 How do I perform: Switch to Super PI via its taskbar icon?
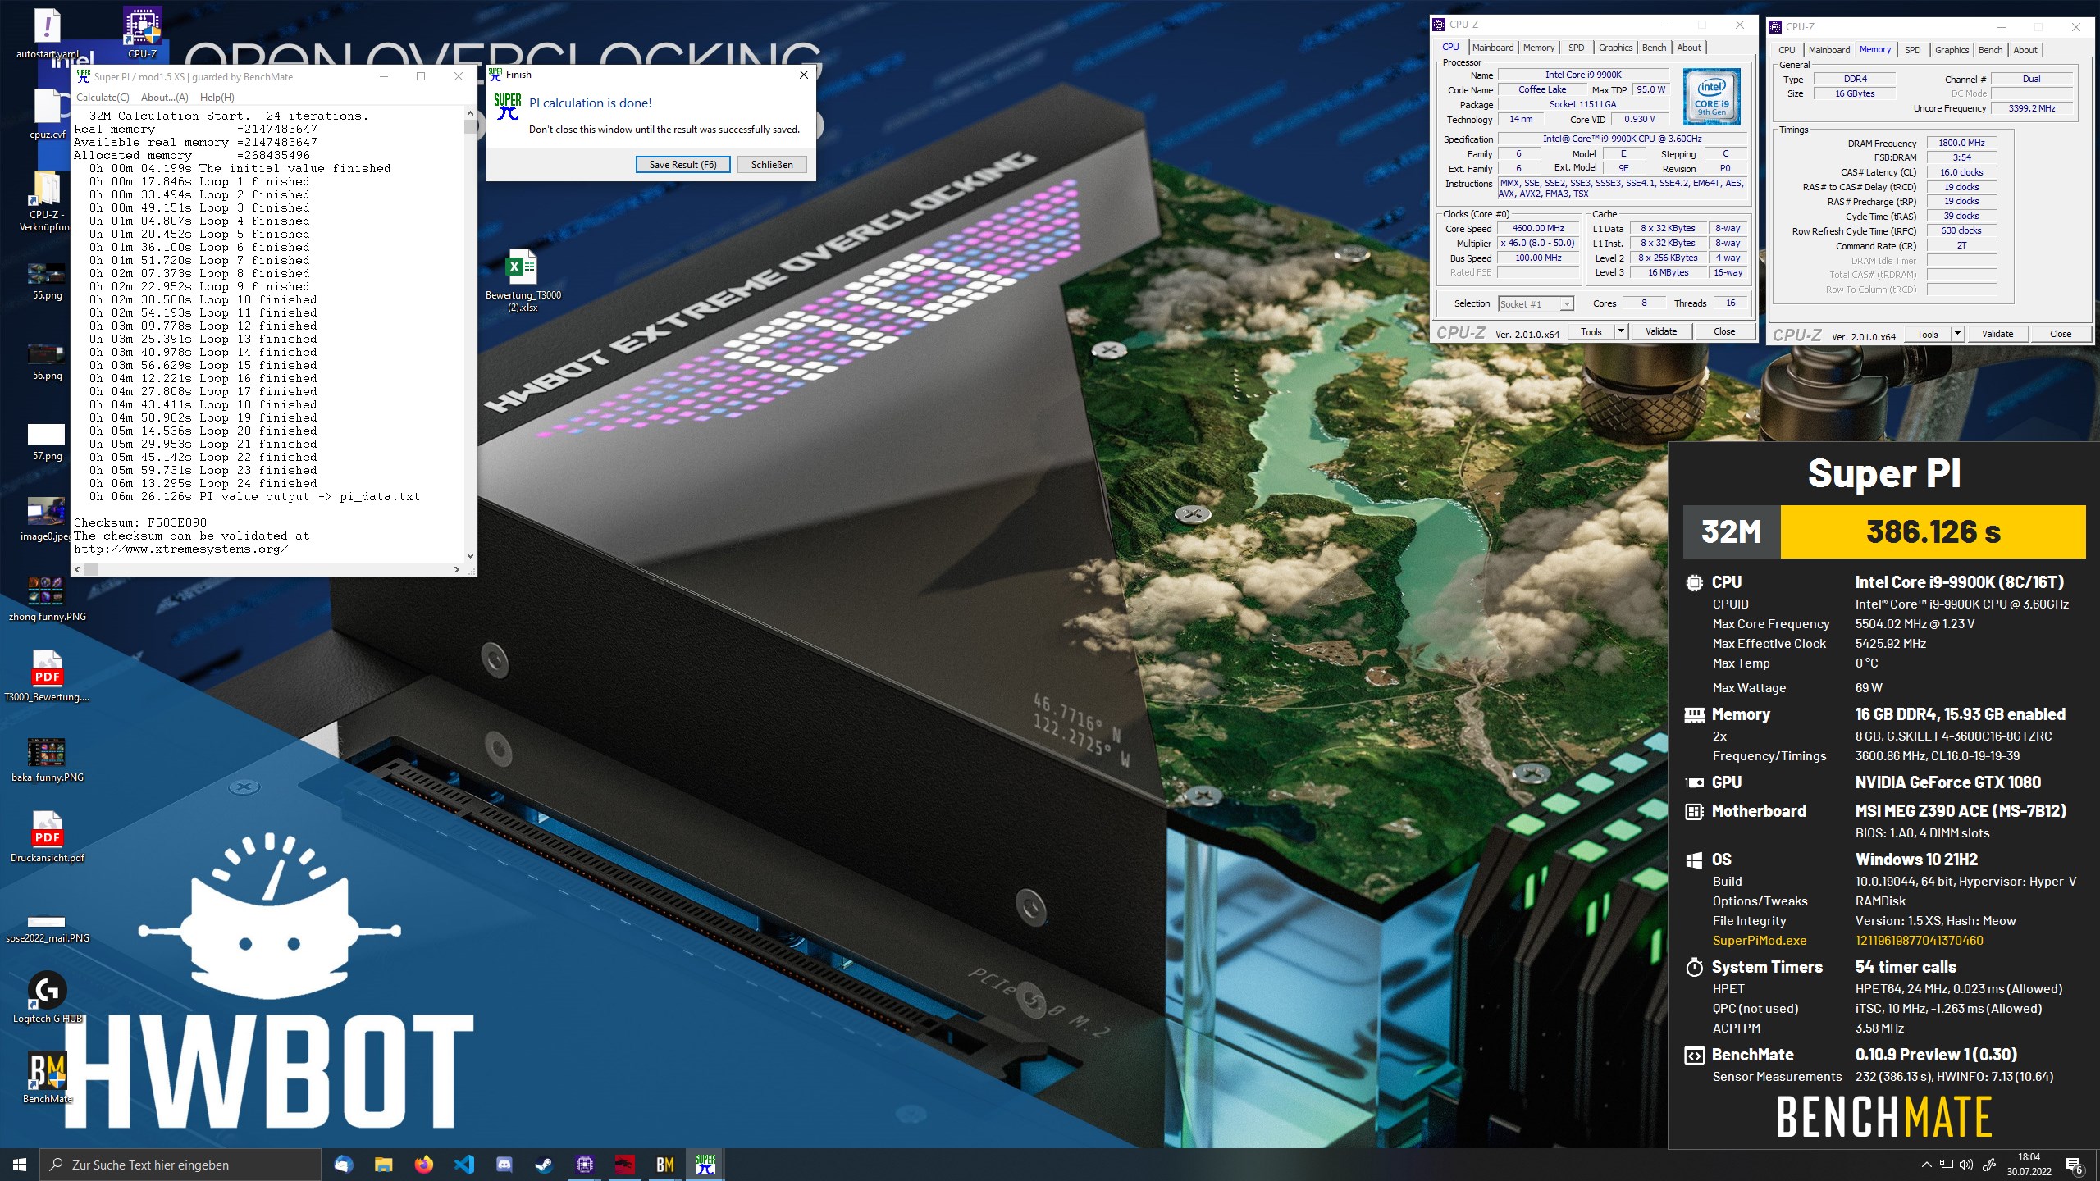(705, 1165)
